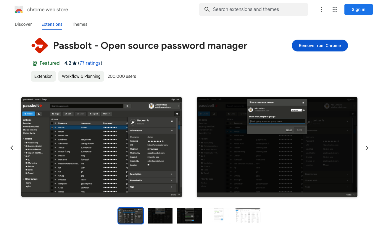382x241 pixels.
Task: Switch to the Themes tab
Action: point(80,24)
